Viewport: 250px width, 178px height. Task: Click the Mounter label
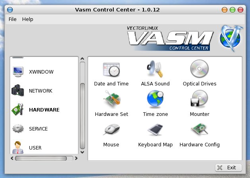[200, 114]
